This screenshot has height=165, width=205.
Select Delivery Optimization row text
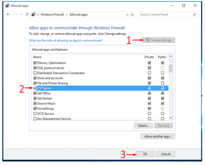(51, 63)
